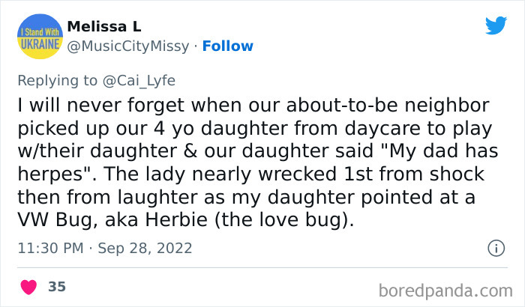
Task: Open the tweet info circle icon
Action: pos(495,248)
